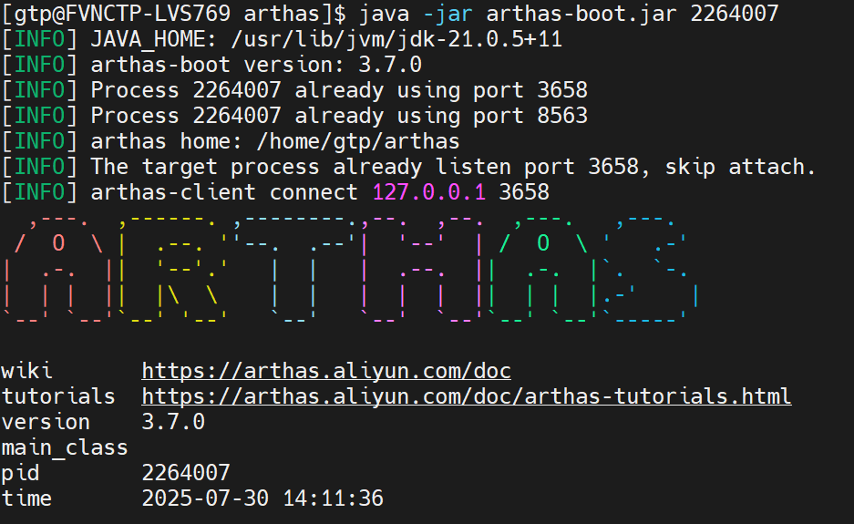Click the first [INFO] tag on JAVA_HOME line
This screenshot has height=524, width=854.
(x=40, y=39)
